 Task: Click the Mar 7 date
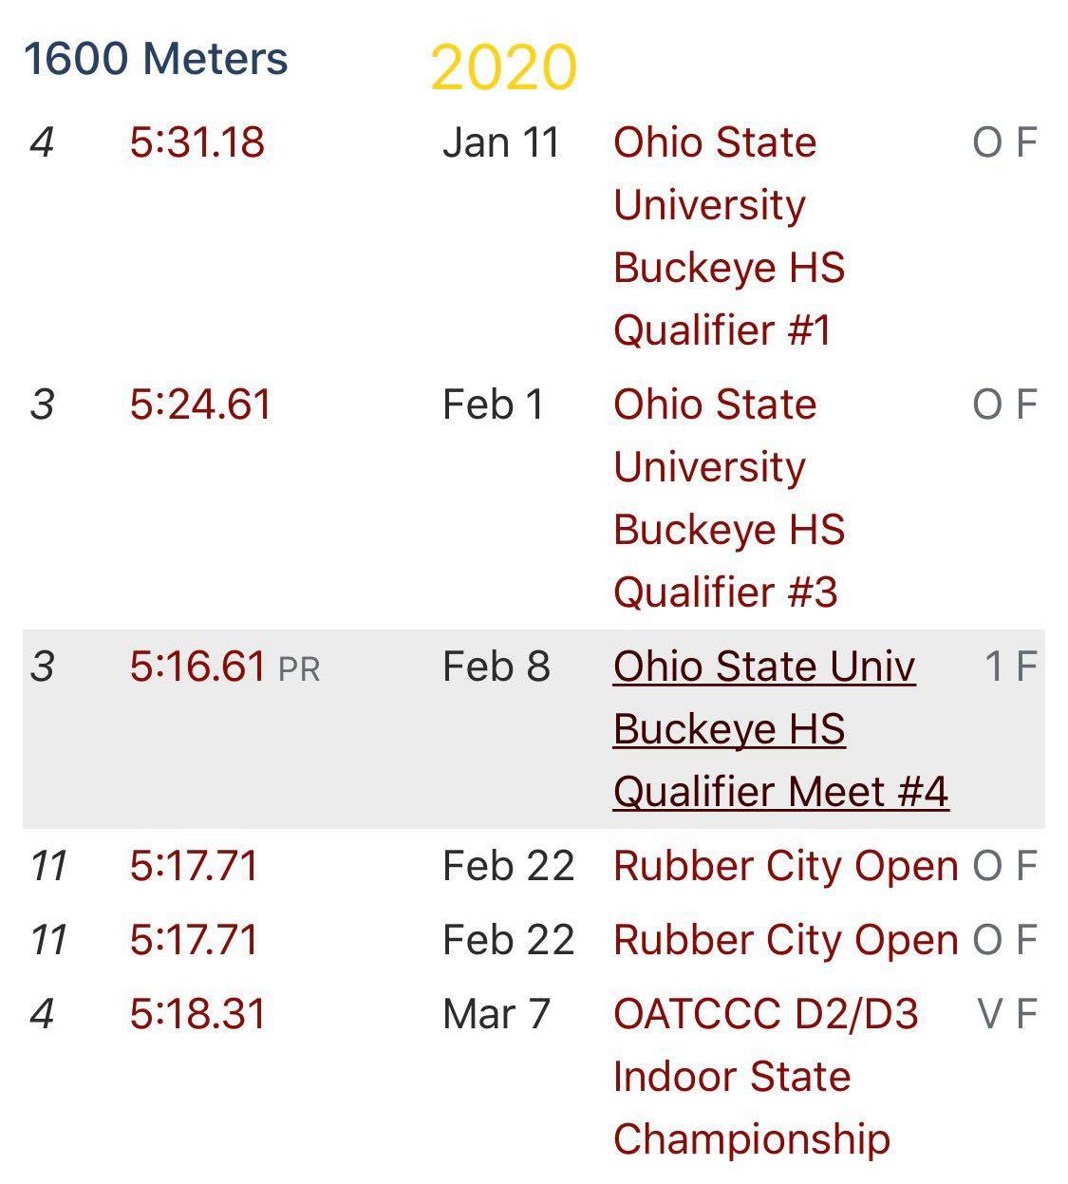496,1014
